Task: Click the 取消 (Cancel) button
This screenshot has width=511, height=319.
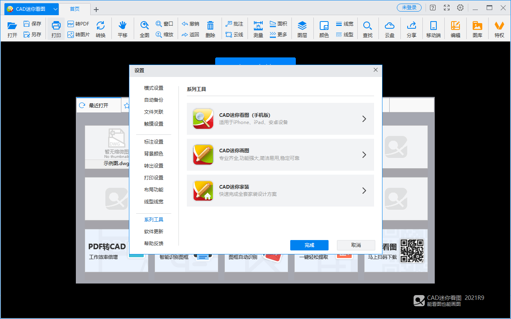Action: (356, 245)
